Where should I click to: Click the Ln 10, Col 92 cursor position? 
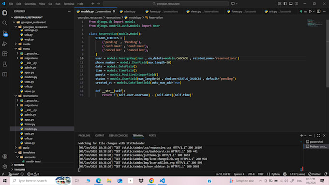(x=223, y=174)
